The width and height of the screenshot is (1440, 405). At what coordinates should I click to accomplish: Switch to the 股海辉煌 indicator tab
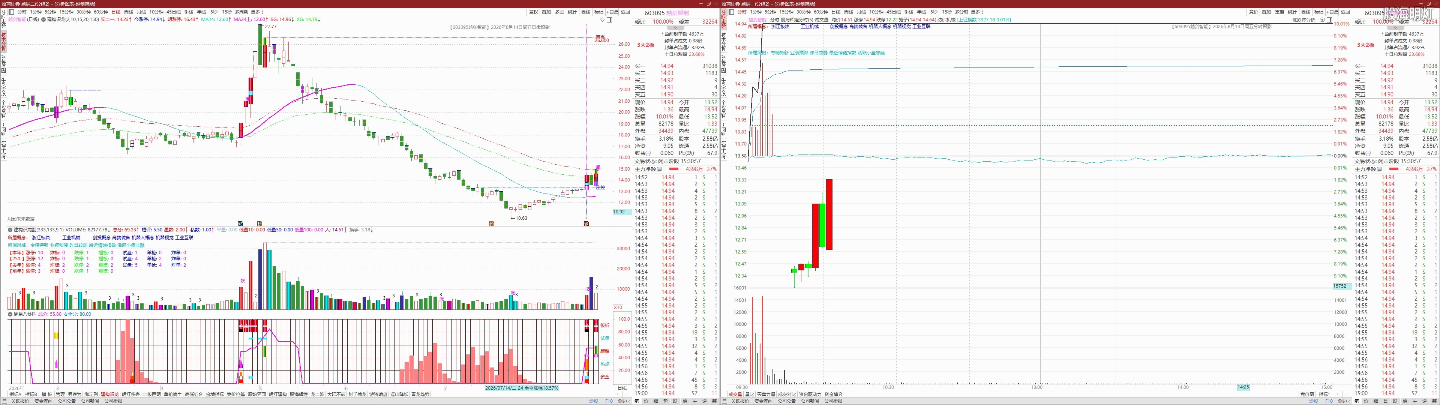[299, 394]
